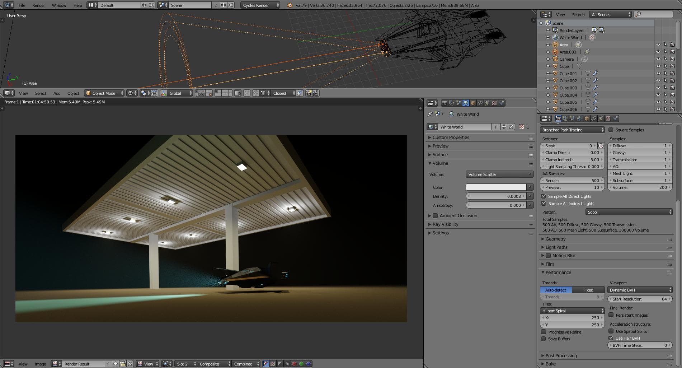Hide the Camera object via eye icon

point(658,59)
